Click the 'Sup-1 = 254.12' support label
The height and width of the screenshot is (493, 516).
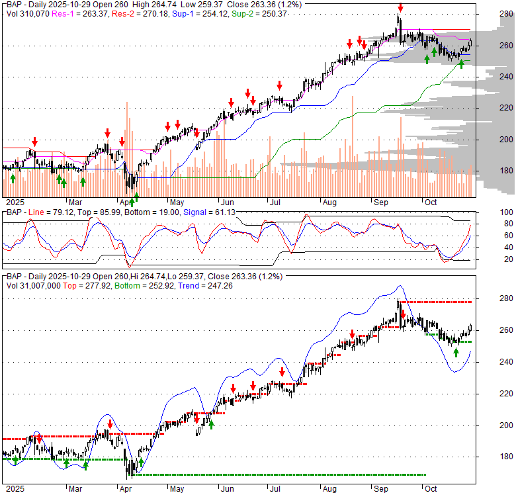point(200,14)
